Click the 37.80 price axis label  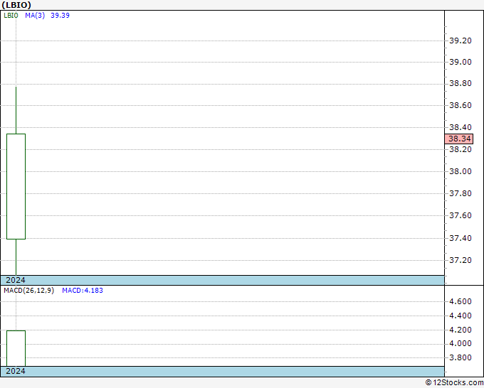point(461,193)
